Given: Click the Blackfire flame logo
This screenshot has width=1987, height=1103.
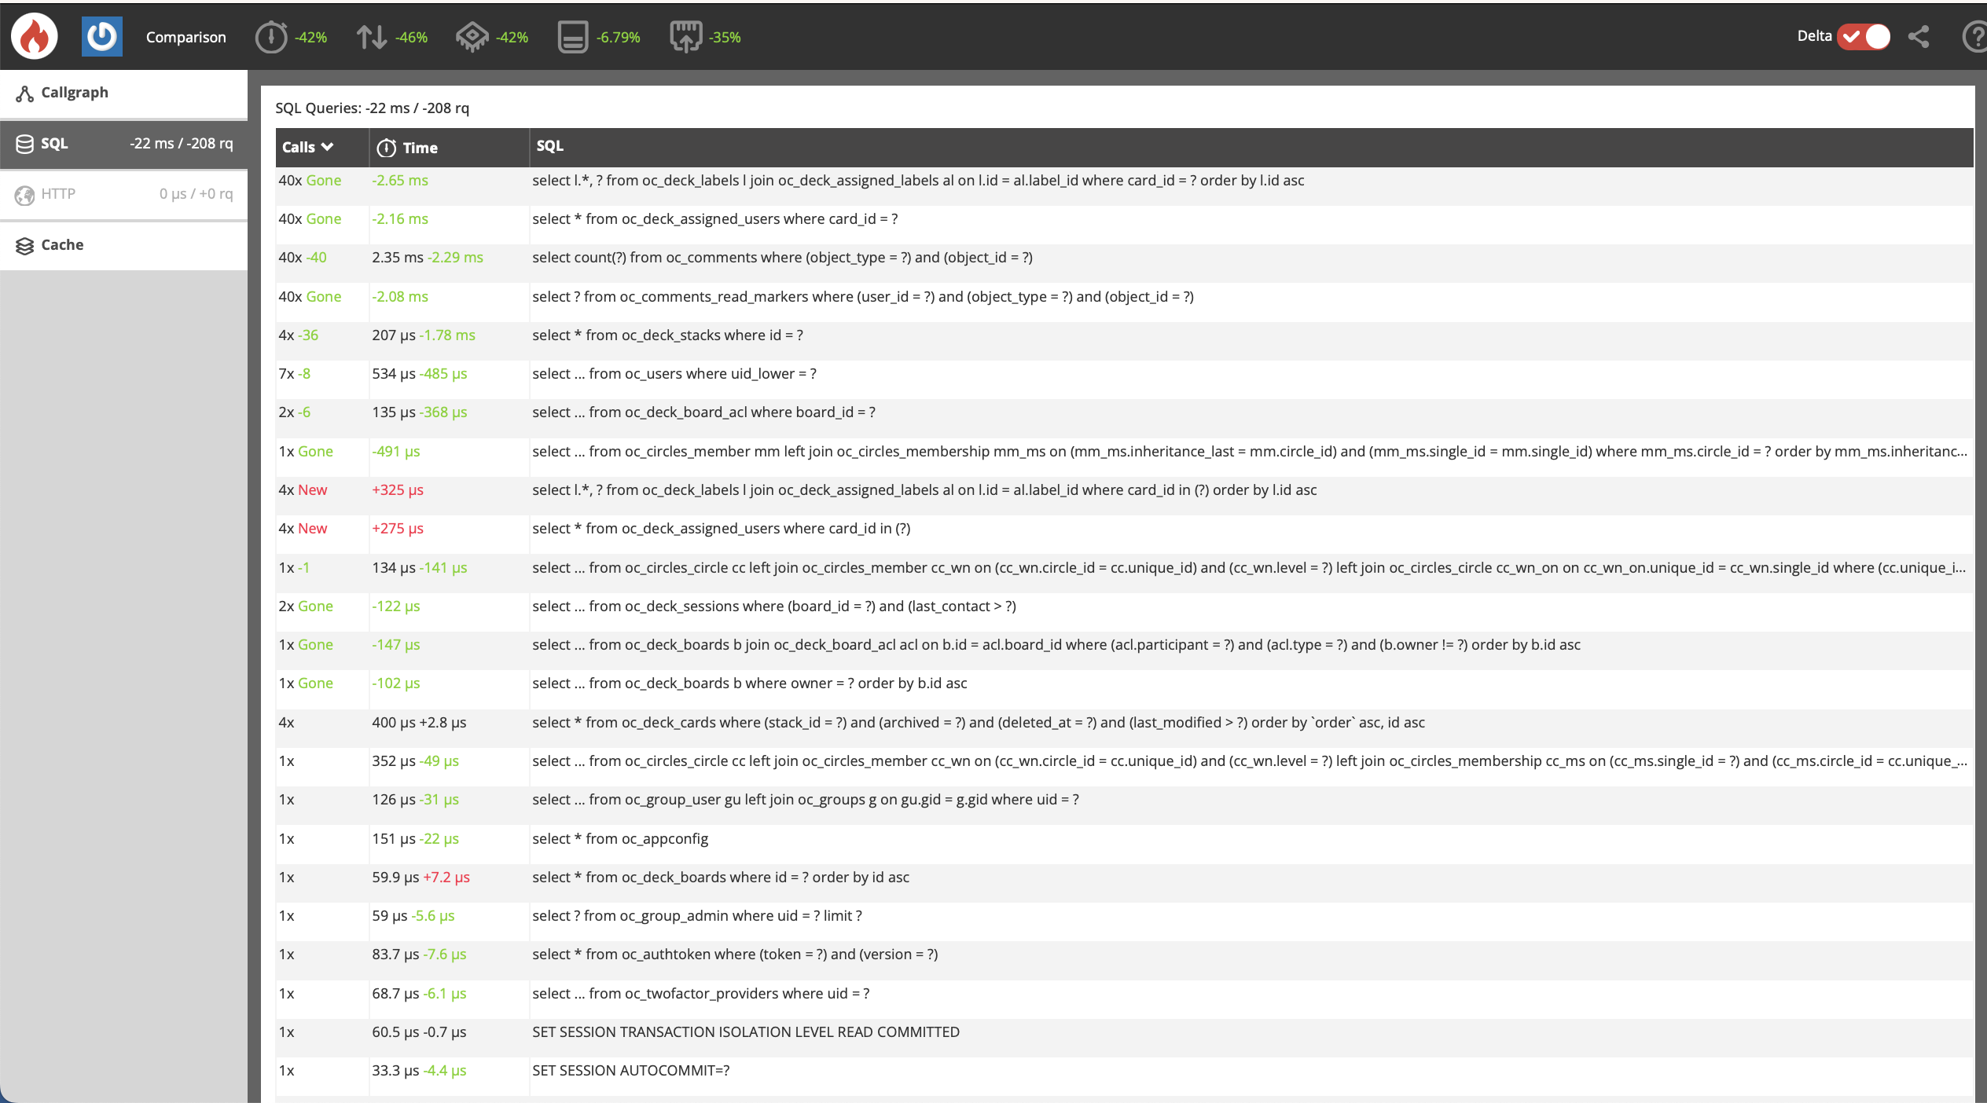Looking at the screenshot, I should (x=34, y=36).
